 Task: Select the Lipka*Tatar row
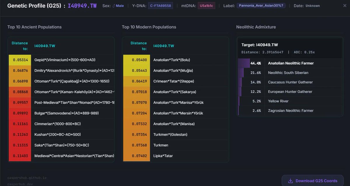click(x=176, y=156)
